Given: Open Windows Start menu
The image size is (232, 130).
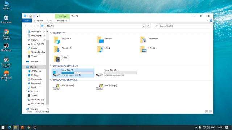Looking at the screenshot, I should pyautogui.click(x=3, y=127).
